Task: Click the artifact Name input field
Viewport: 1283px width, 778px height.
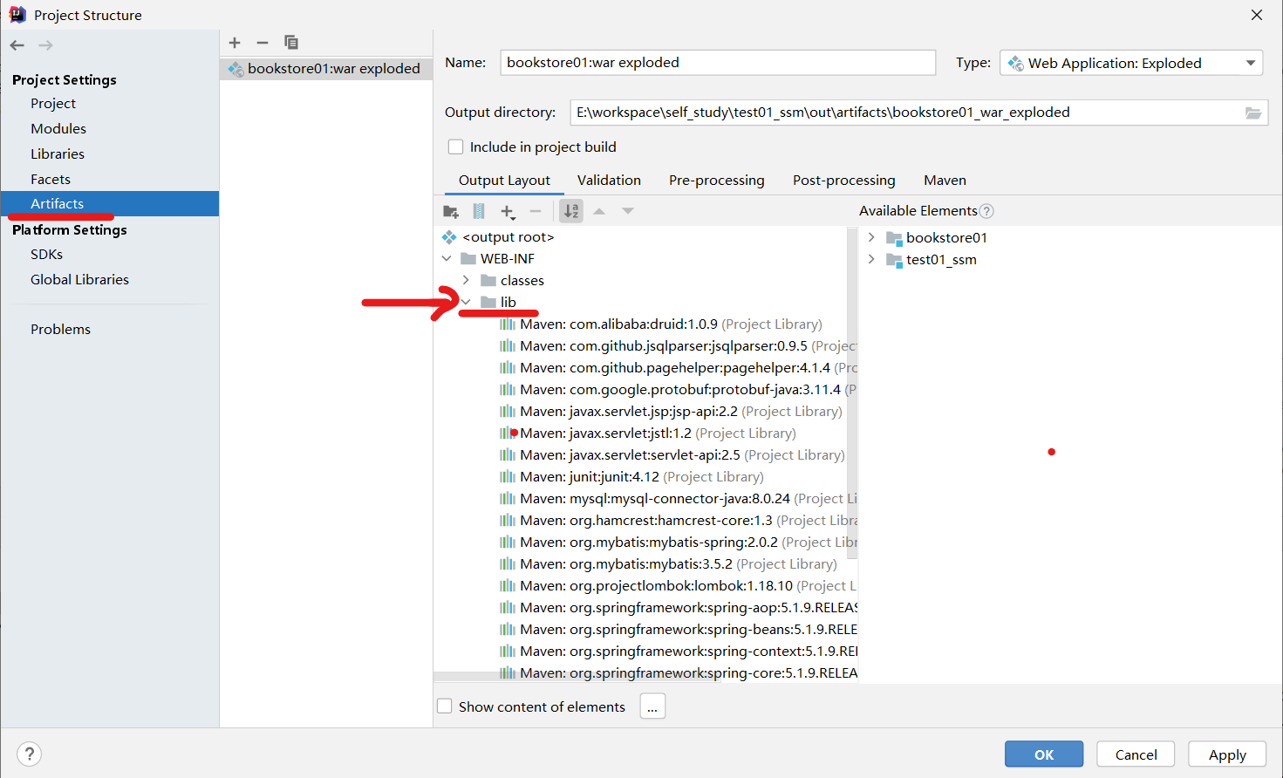Action: (718, 63)
